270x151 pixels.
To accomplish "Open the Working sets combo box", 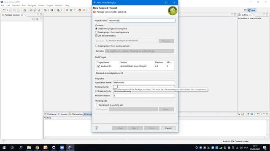I will tap(133, 109).
